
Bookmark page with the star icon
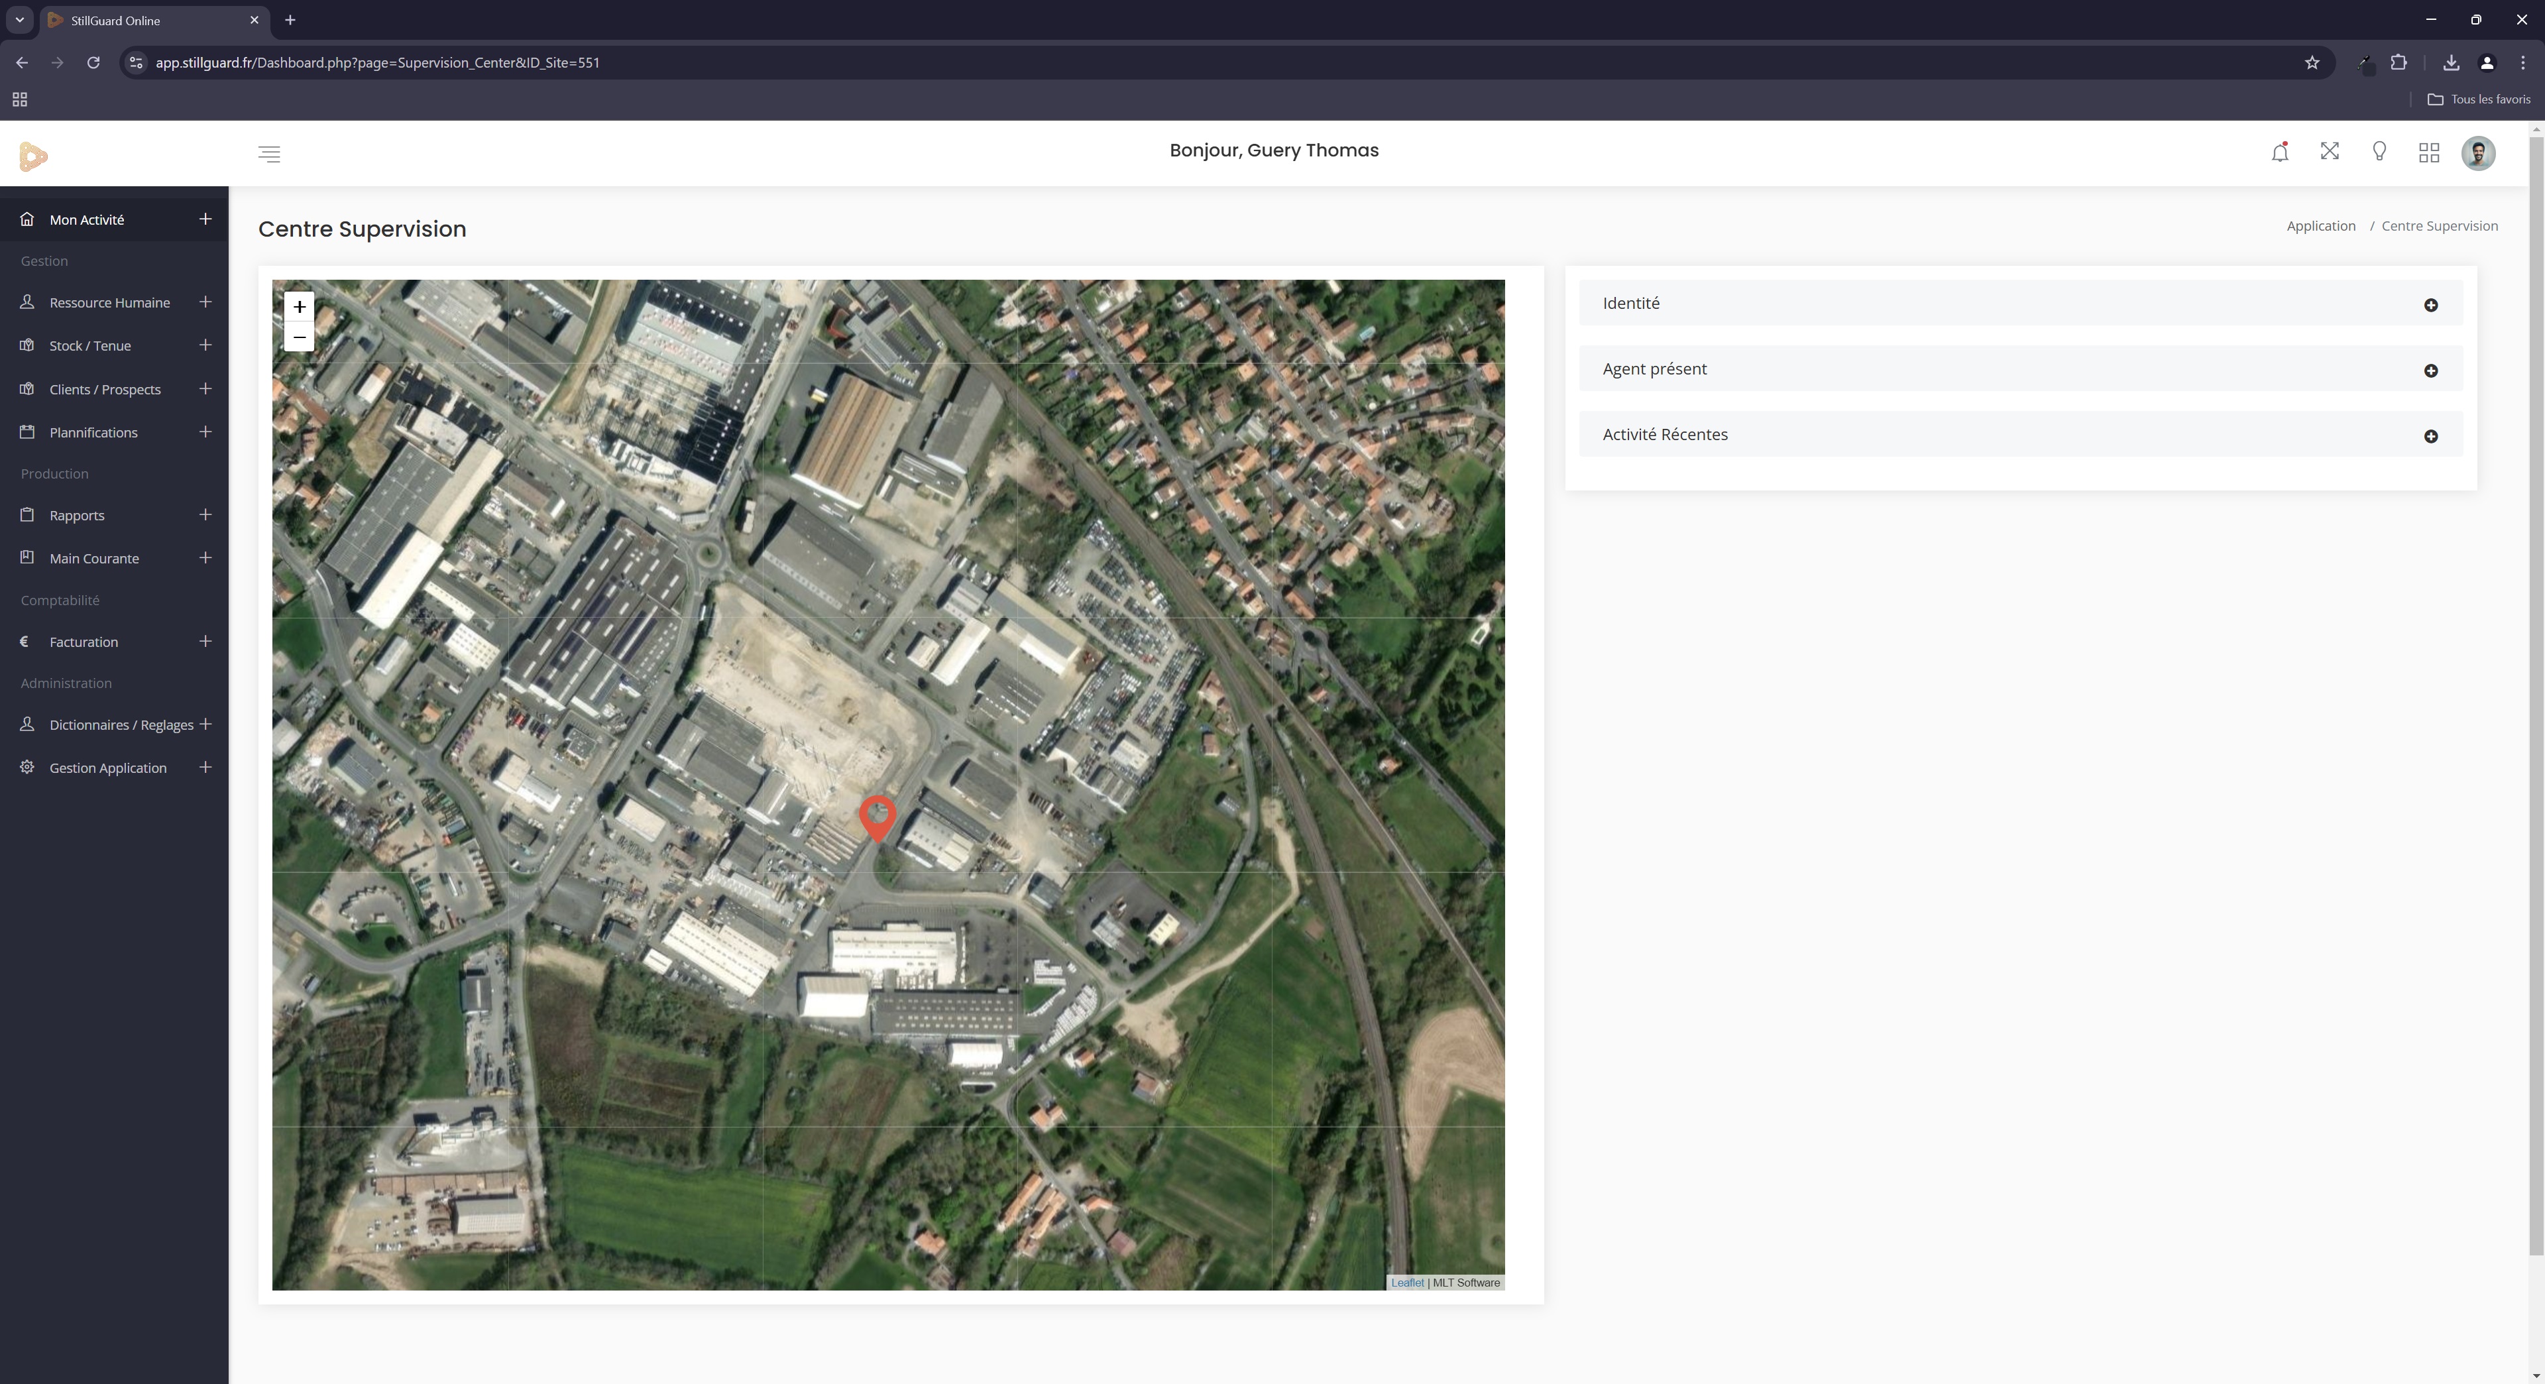[2311, 62]
